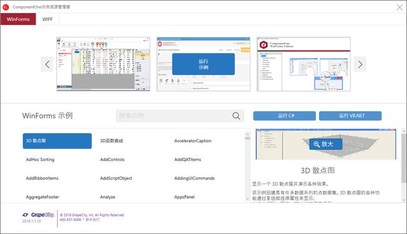This screenshot has height=234, width=407.
Task: Open the 联系我们 link in footer
Action: 93,220
